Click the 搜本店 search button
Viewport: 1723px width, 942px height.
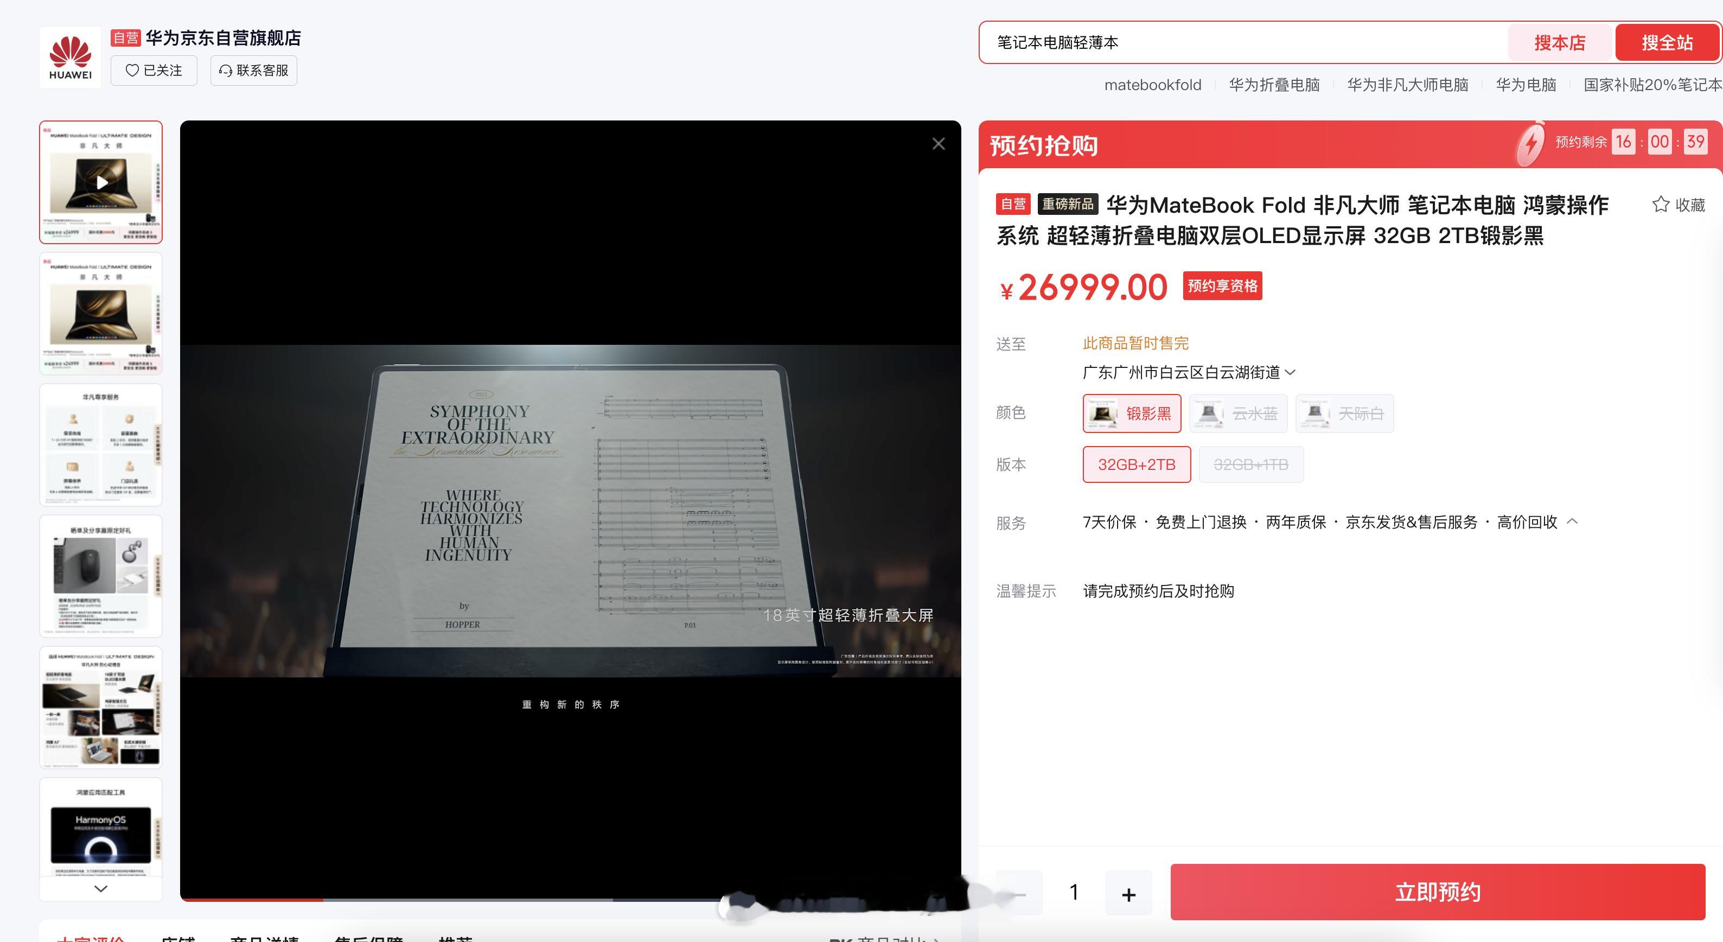tap(1560, 43)
